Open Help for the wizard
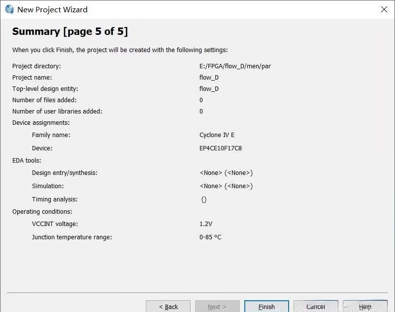This screenshot has height=312, width=395. click(365, 306)
